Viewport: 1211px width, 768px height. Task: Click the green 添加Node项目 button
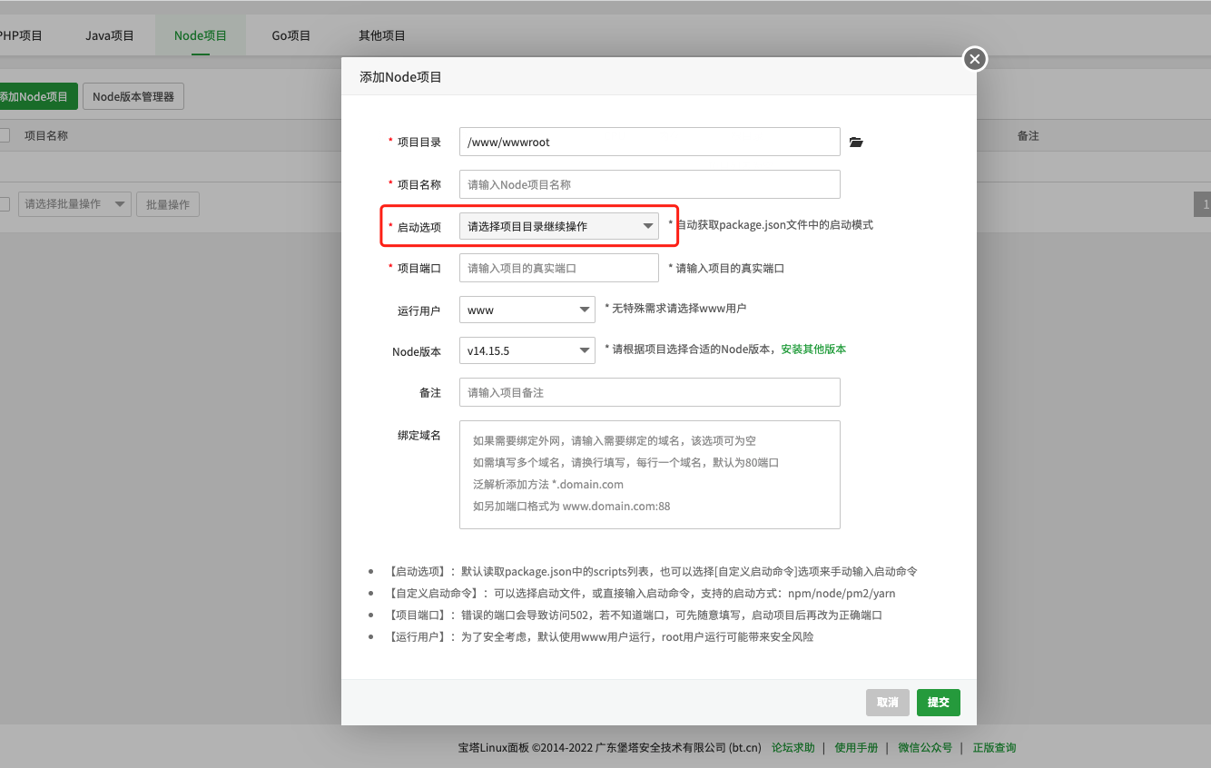point(37,96)
